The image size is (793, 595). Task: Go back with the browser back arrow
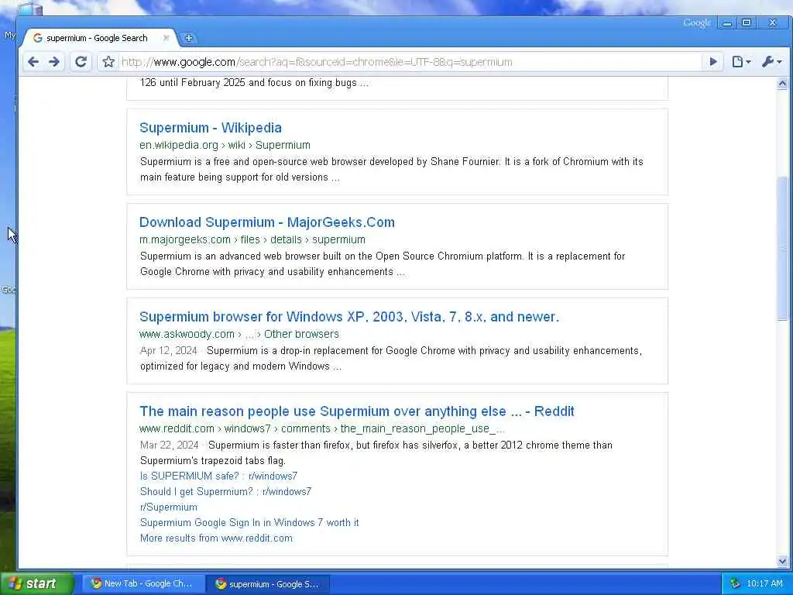tap(33, 62)
